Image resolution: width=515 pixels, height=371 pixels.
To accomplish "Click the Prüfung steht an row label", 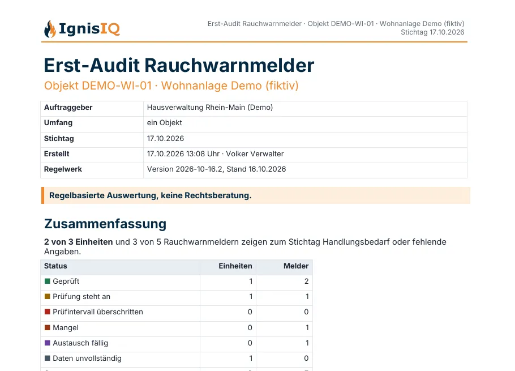I will 81,296.
